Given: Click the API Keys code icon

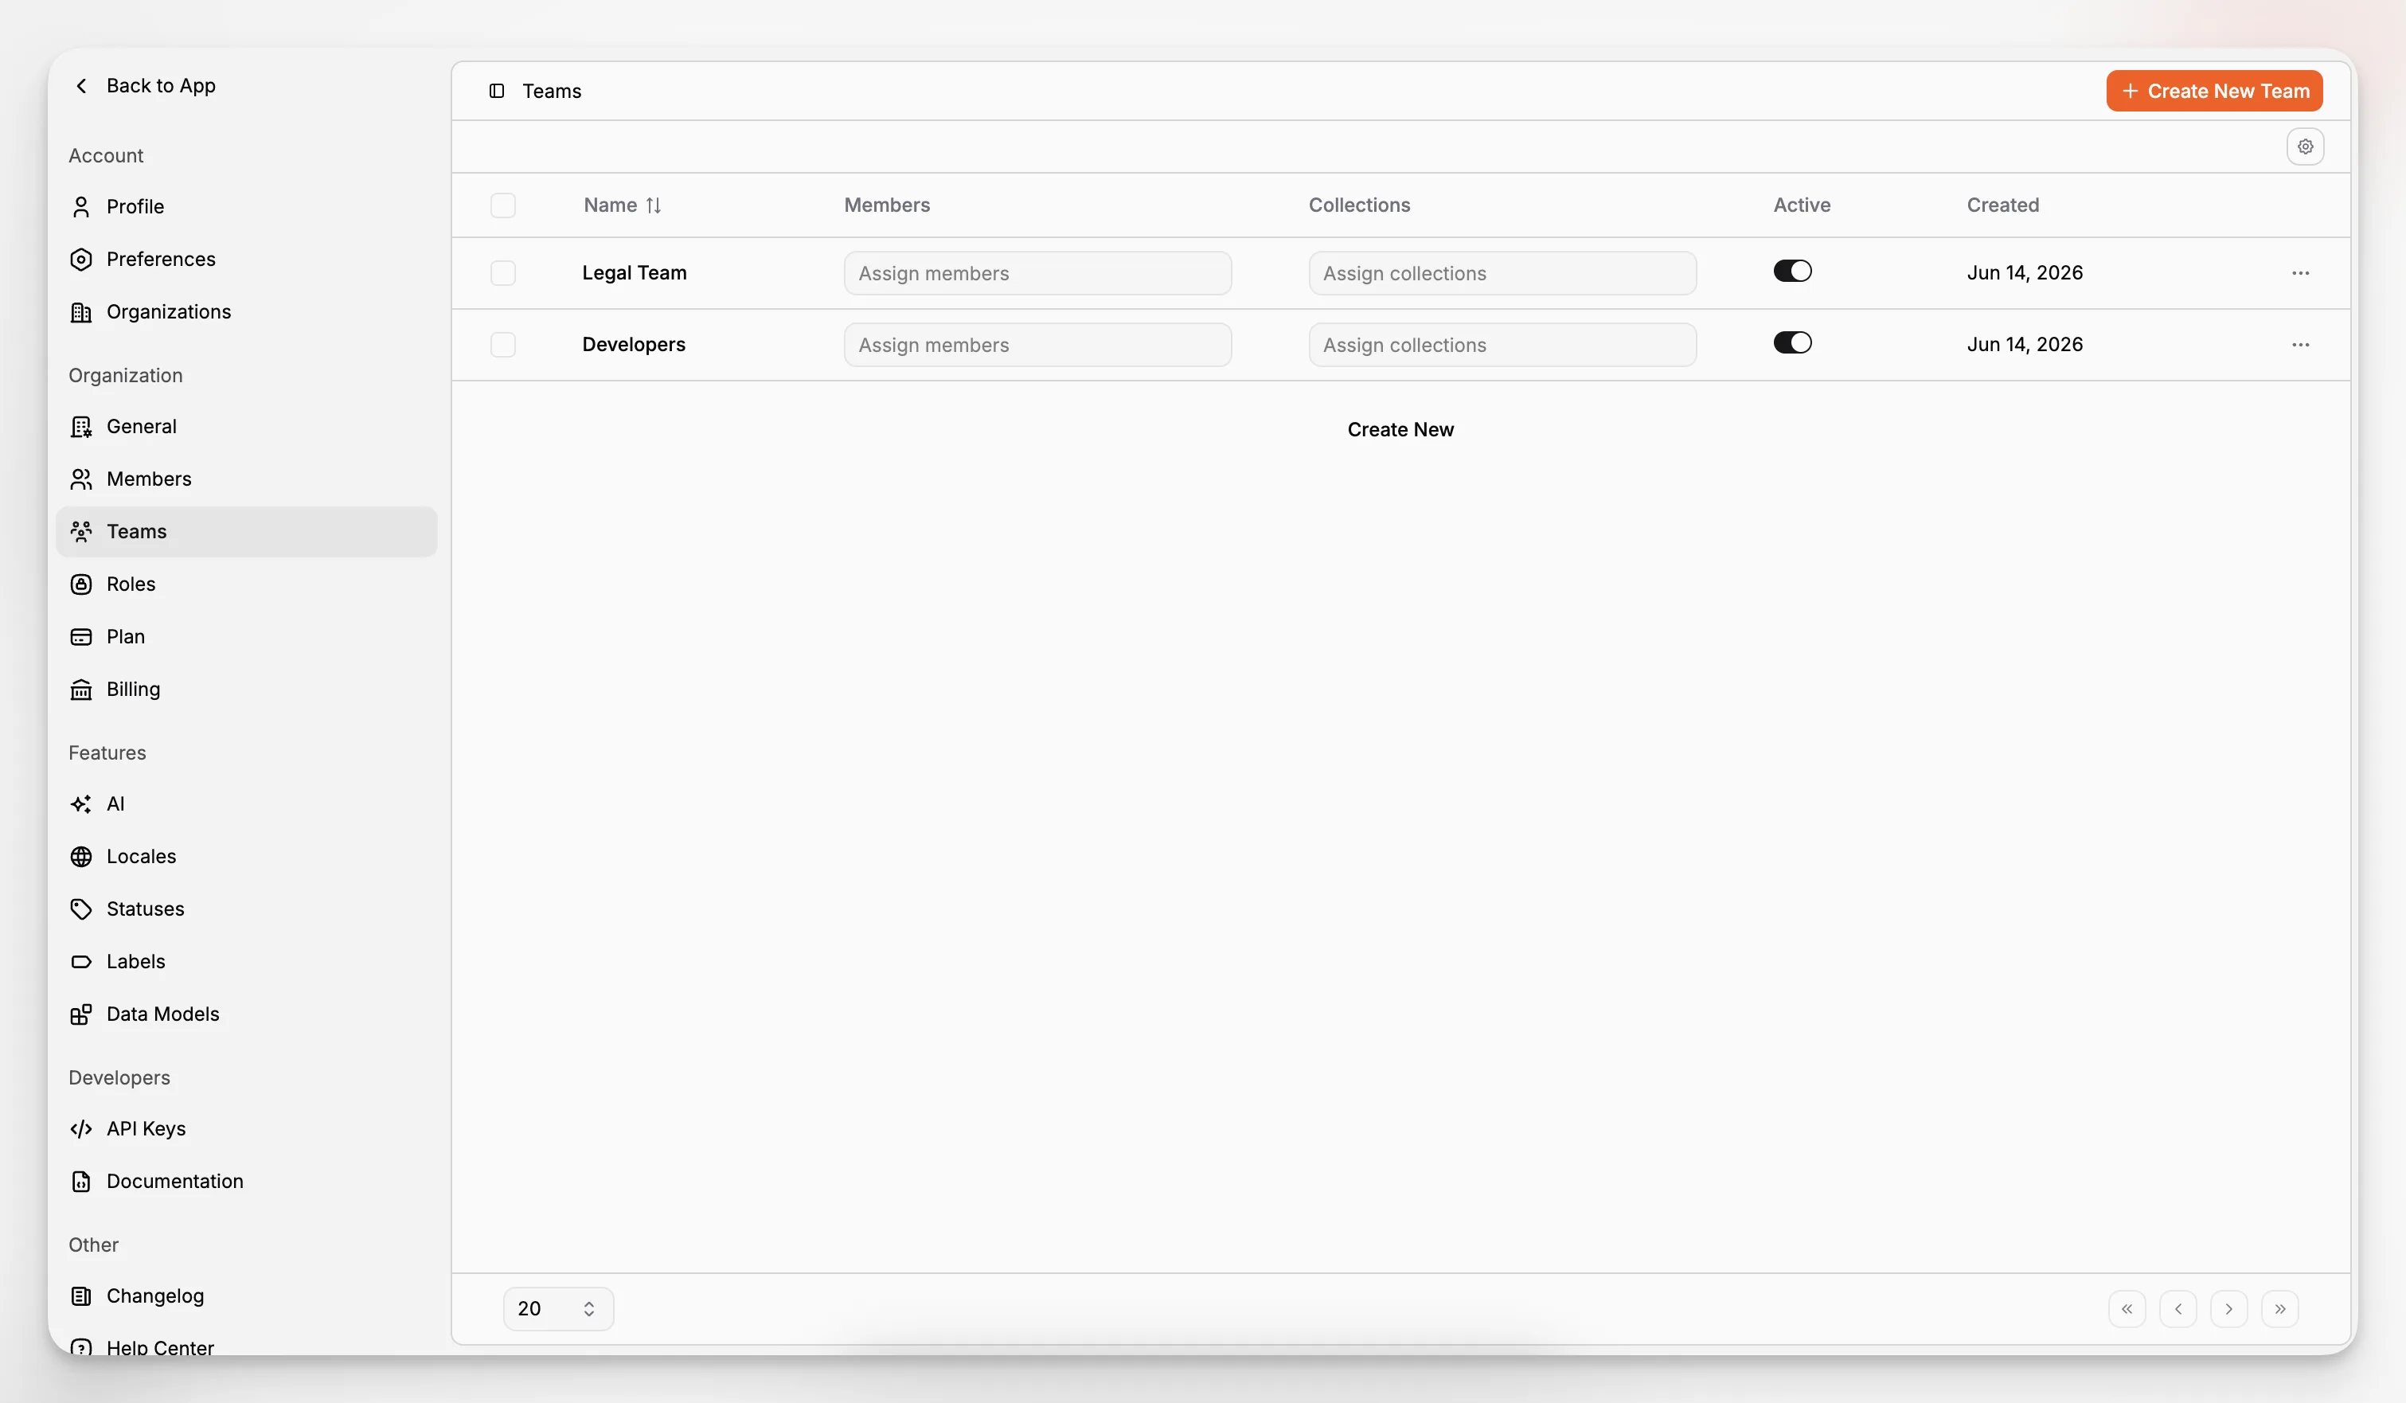Looking at the screenshot, I should pos(81,1129).
